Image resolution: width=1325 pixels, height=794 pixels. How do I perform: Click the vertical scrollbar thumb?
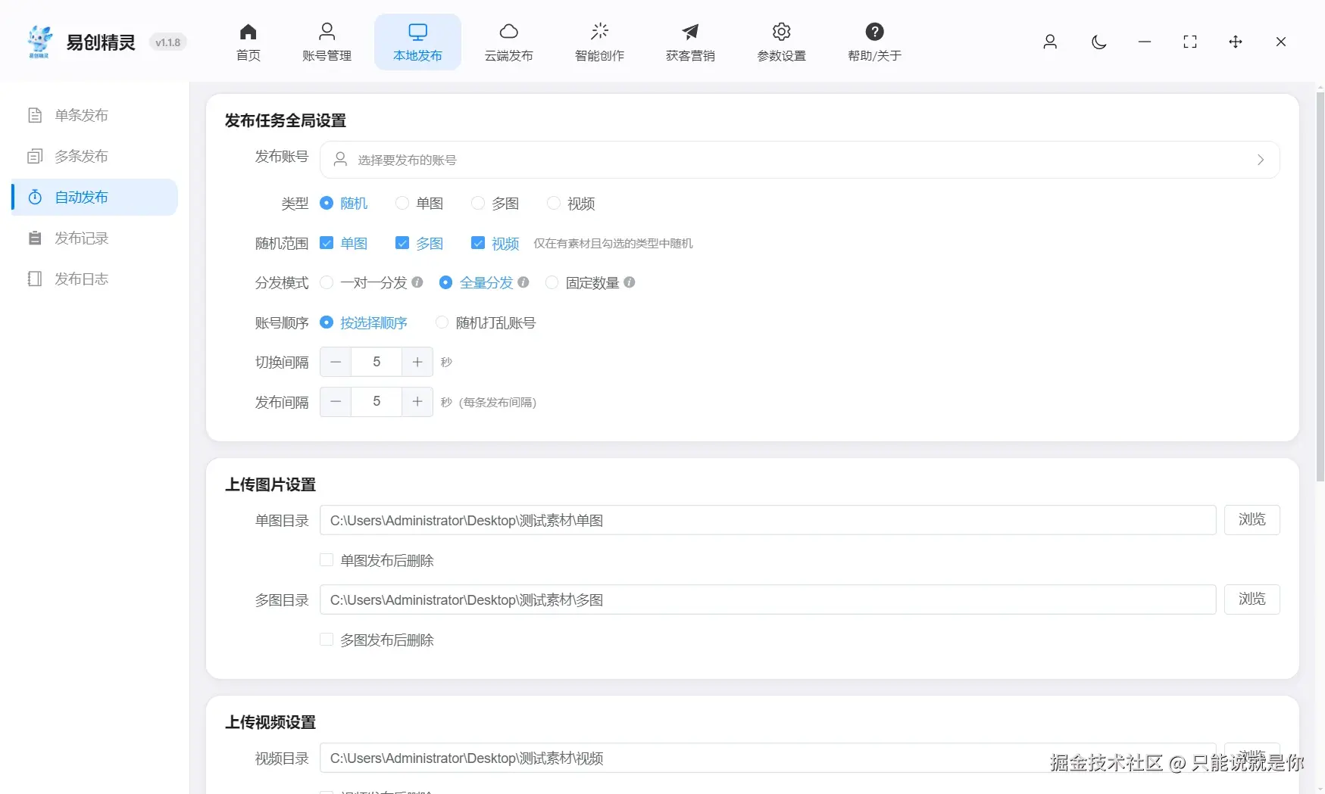(x=1320, y=286)
